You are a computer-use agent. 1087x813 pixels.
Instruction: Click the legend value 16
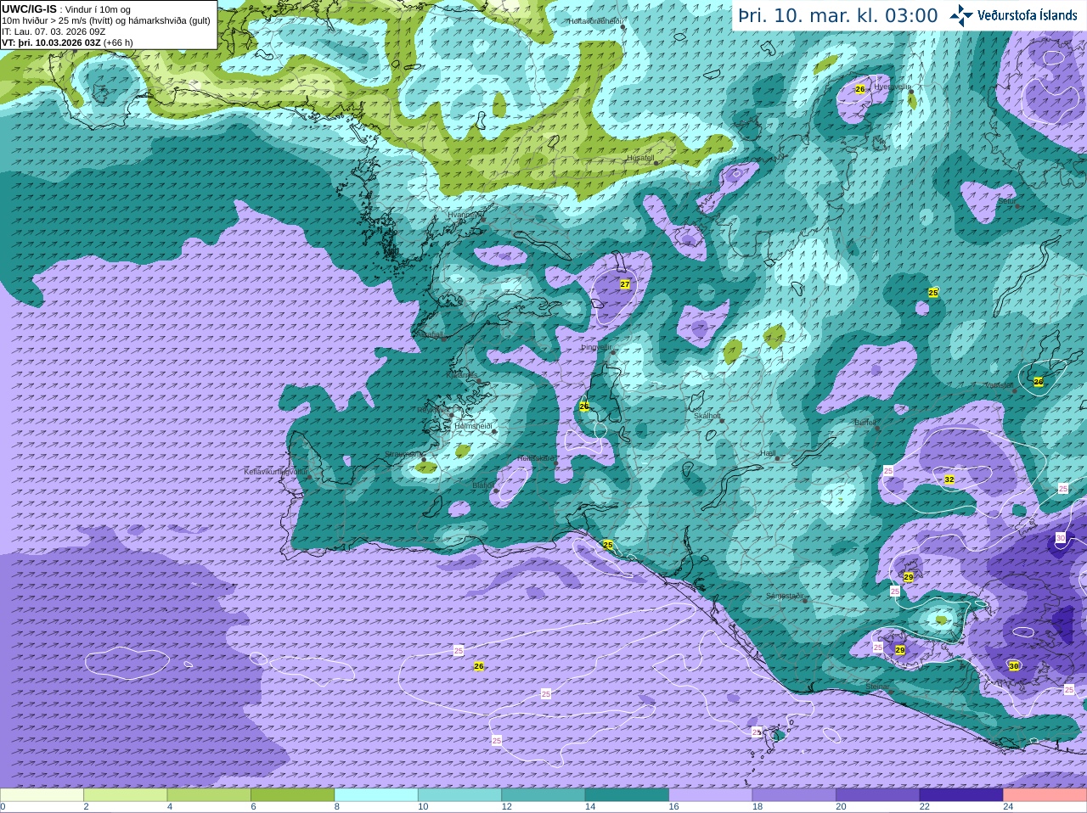673,807
